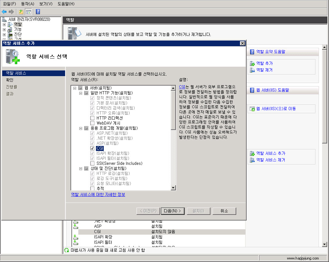Click the 취소 button
The width and height of the screenshot is (329, 262).
(x=224, y=211)
